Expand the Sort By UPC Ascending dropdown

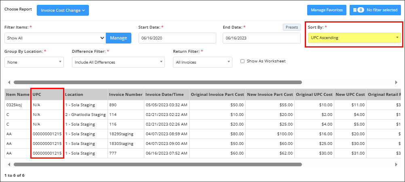pyautogui.click(x=354, y=38)
